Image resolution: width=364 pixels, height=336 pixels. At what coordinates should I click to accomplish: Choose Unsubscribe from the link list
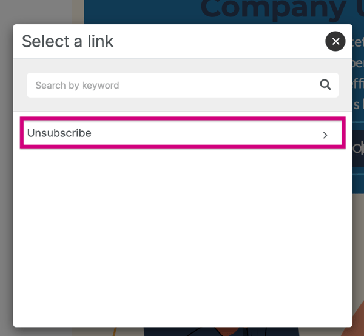click(183, 133)
